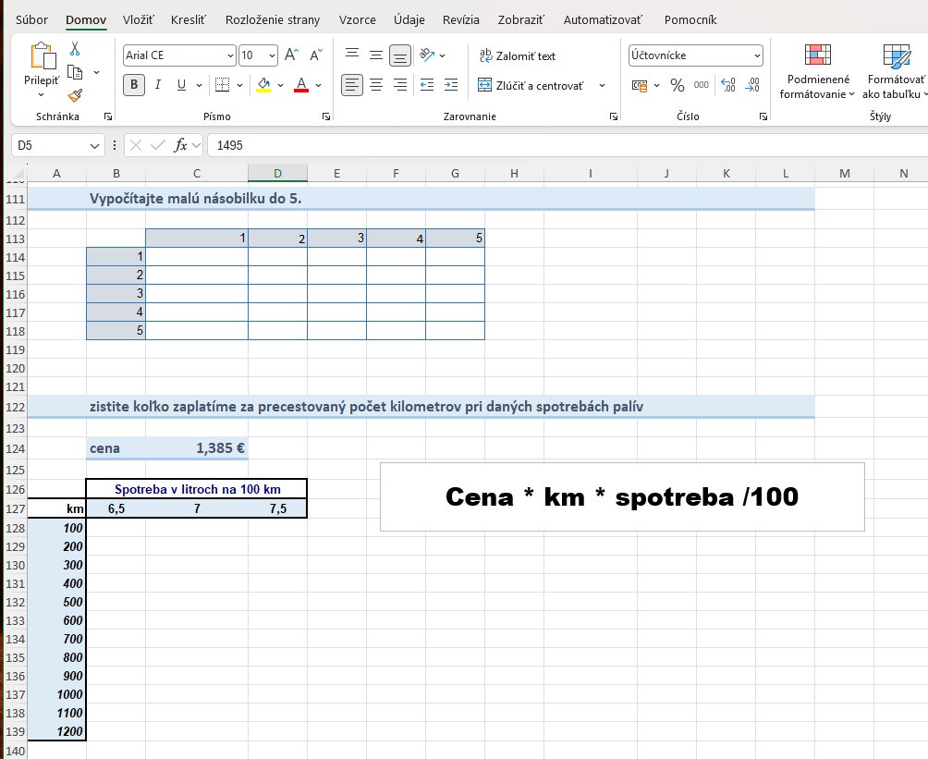
Task: Open Podmienené formátovanie menu
Action: coord(817,71)
